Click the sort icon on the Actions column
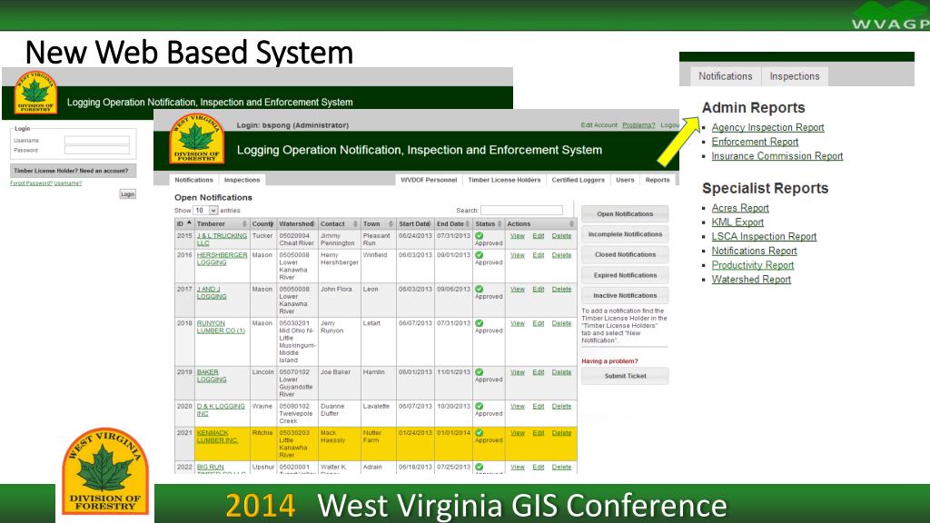Image resolution: width=930 pixels, height=523 pixels. tap(571, 224)
